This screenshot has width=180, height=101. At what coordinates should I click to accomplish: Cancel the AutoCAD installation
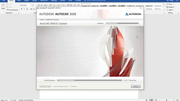136,86
